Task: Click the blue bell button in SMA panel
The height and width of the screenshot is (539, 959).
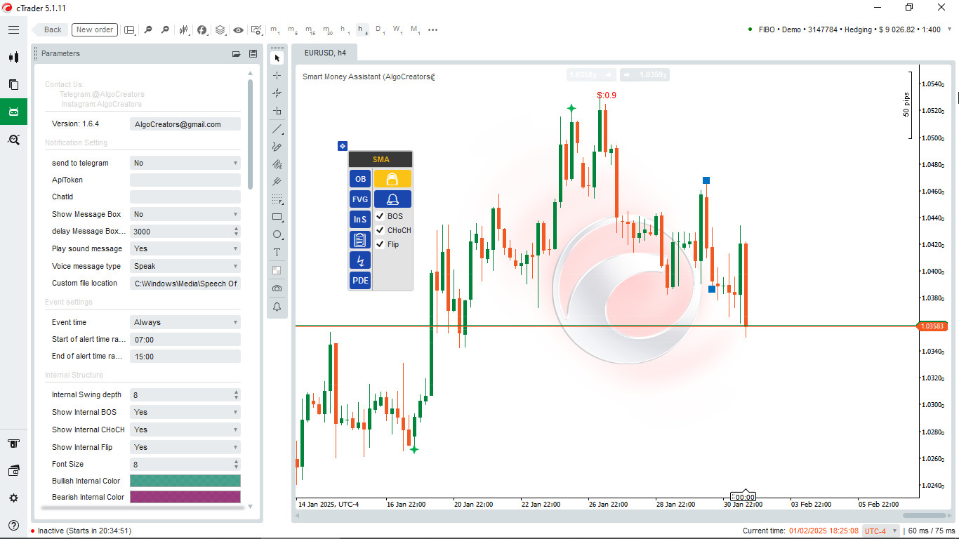Action: click(392, 199)
